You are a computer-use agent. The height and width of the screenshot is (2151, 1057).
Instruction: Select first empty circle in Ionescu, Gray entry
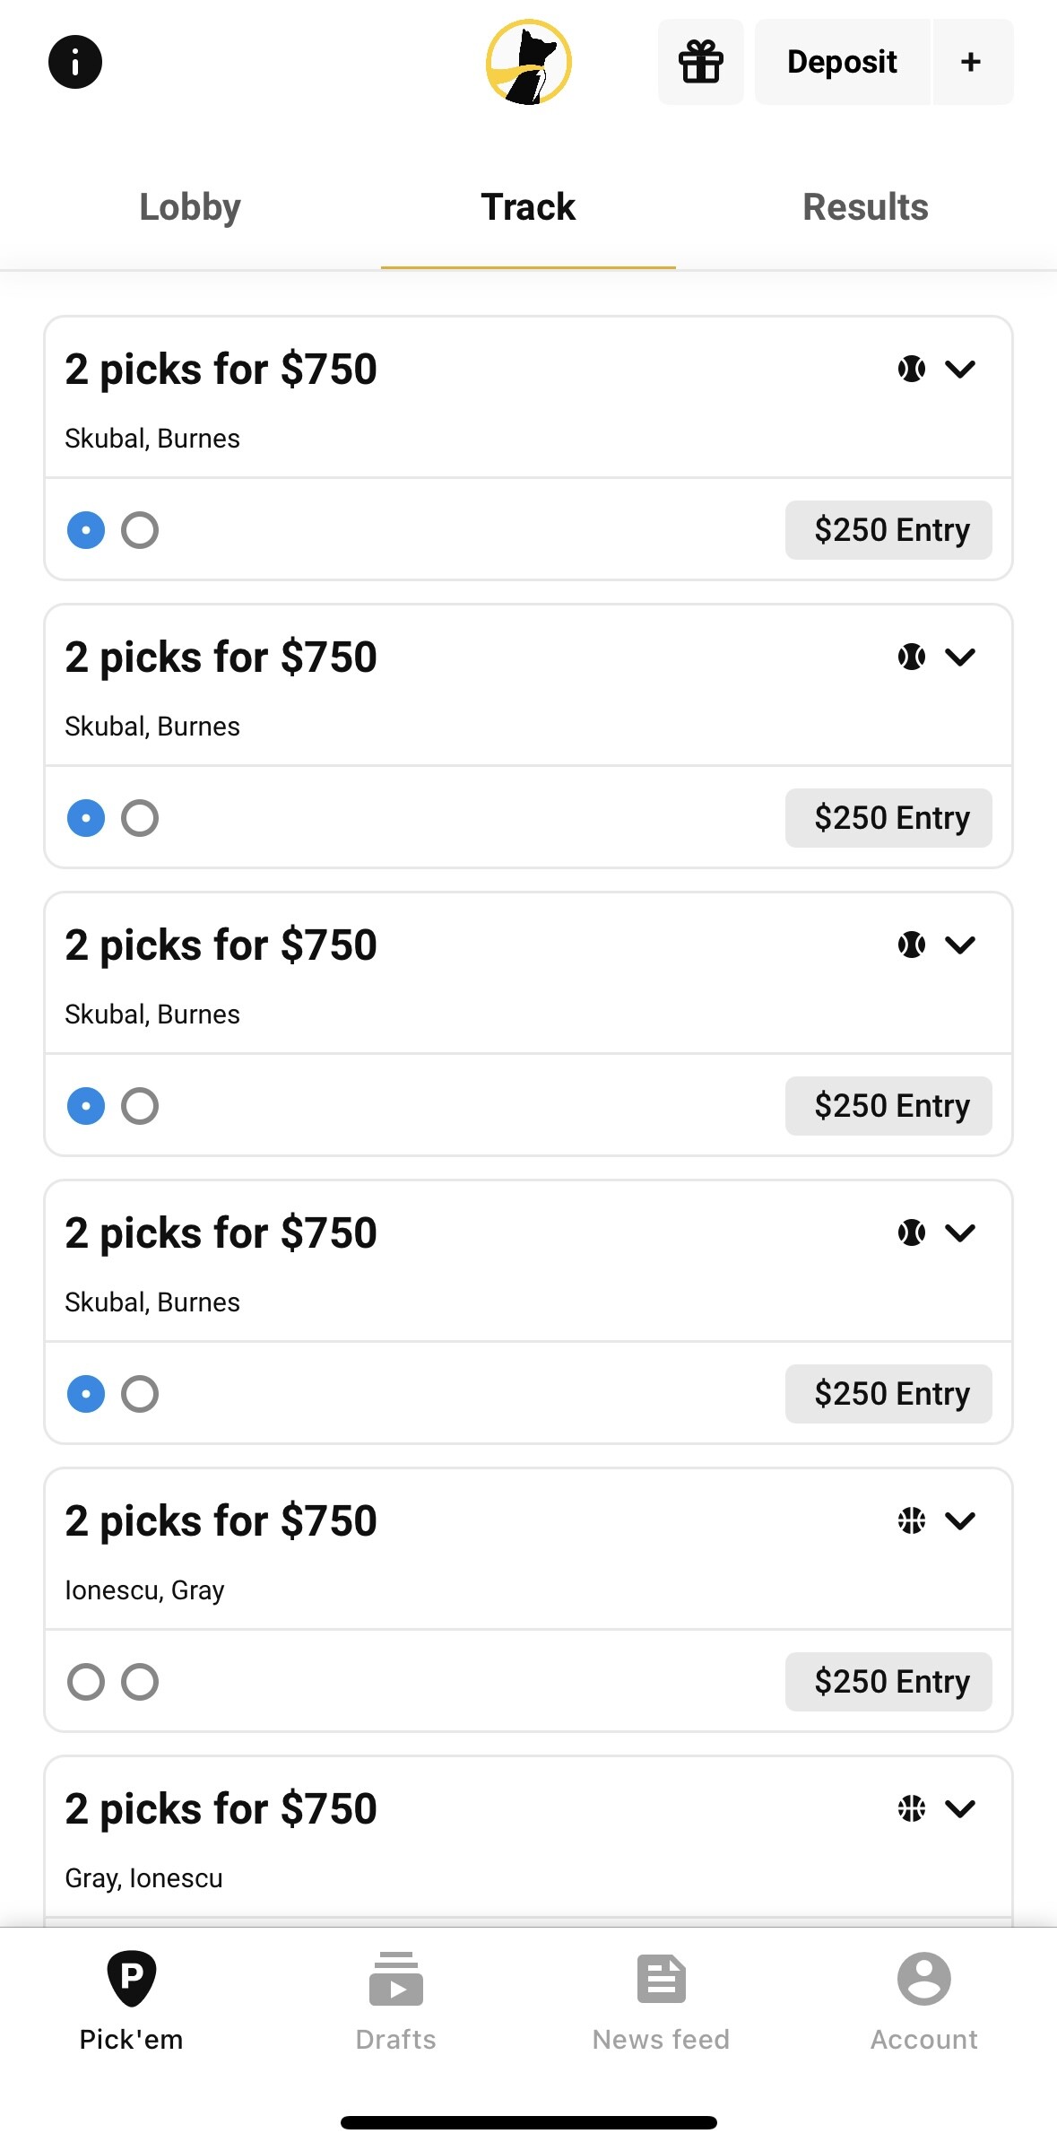(86, 1682)
